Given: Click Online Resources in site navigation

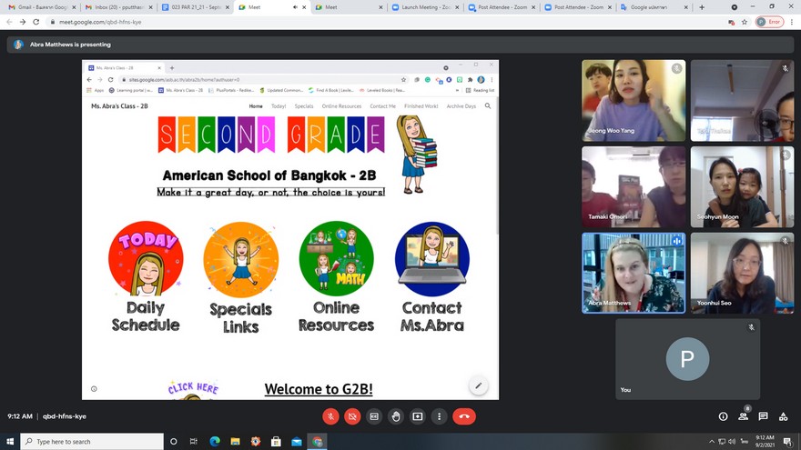Looking at the screenshot, I should point(341,106).
